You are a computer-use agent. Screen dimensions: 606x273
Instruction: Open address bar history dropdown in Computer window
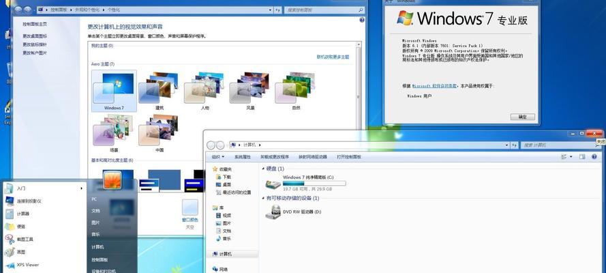506,145
